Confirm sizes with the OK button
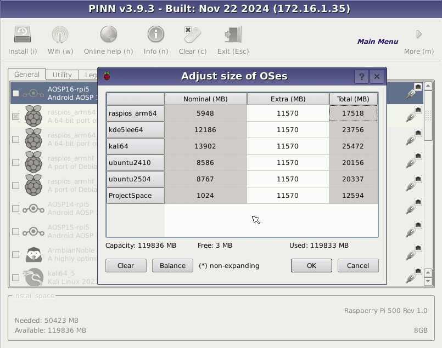This screenshot has width=442, height=348. (x=311, y=266)
